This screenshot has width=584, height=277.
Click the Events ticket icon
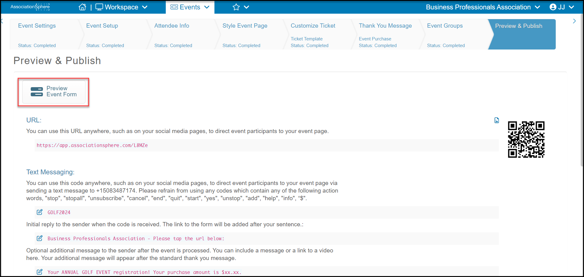pos(174,7)
